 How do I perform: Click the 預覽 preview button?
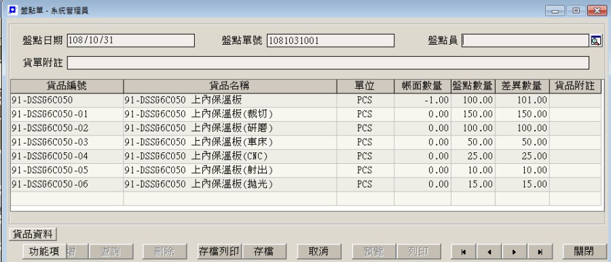(x=374, y=251)
